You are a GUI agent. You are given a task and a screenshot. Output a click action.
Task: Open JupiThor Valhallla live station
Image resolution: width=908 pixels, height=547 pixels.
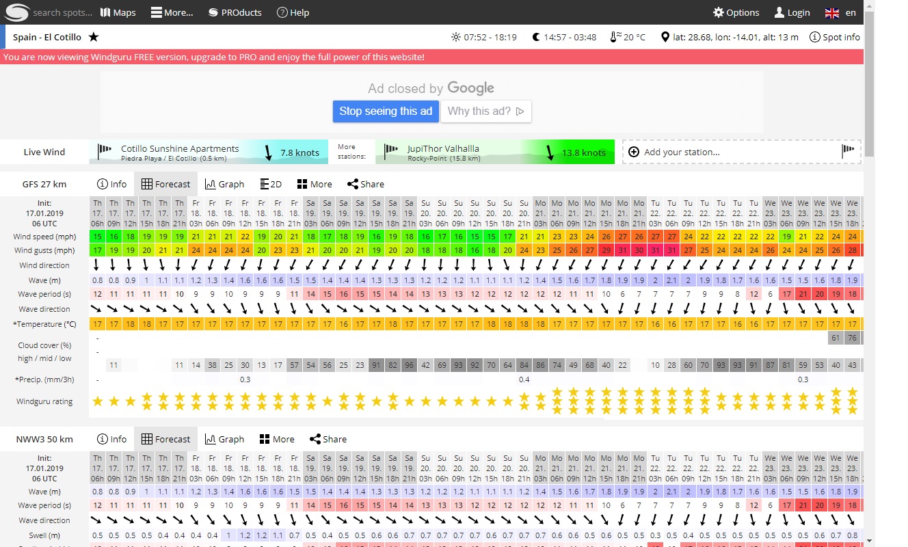coord(494,152)
